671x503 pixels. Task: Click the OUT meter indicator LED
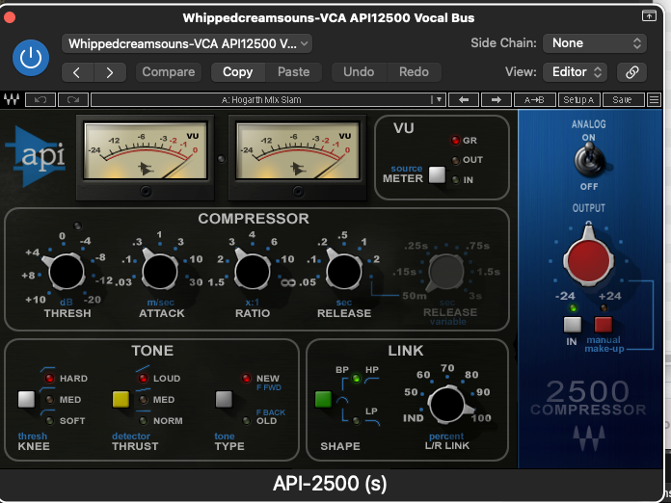coord(456,160)
